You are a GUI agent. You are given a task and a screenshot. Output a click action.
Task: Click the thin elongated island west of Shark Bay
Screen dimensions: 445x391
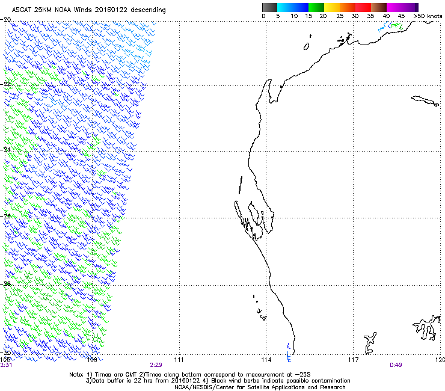[x=241, y=185]
